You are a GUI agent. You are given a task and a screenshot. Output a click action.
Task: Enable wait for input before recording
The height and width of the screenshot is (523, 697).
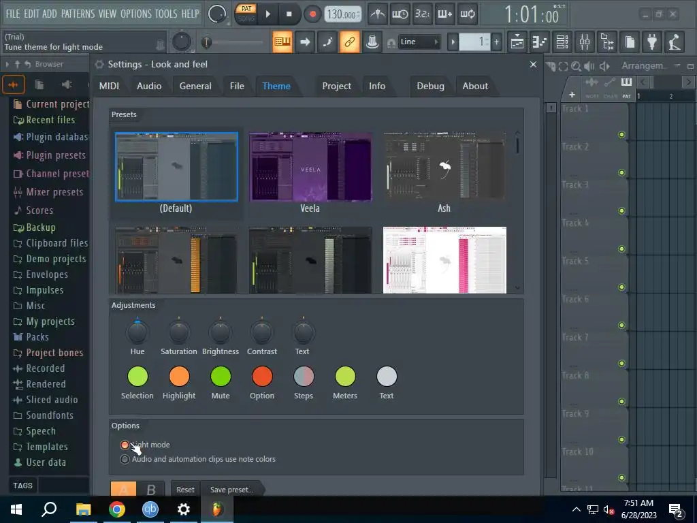(400, 14)
